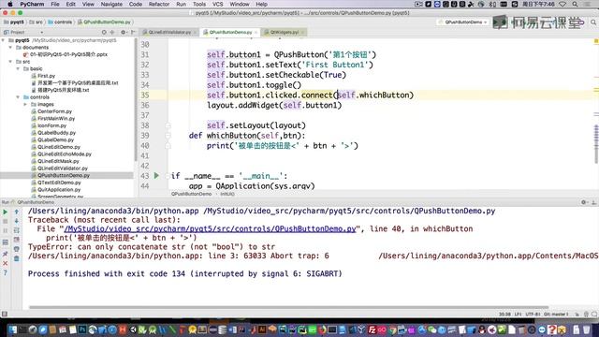Image resolution: width=599 pixels, height=337 pixels.
Task: Expand the images folder
Action: point(25,104)
